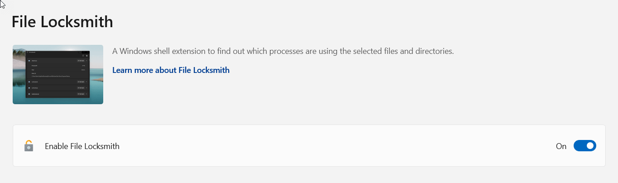Click the File Locksmith preview thumbnail

coord(58,74)
